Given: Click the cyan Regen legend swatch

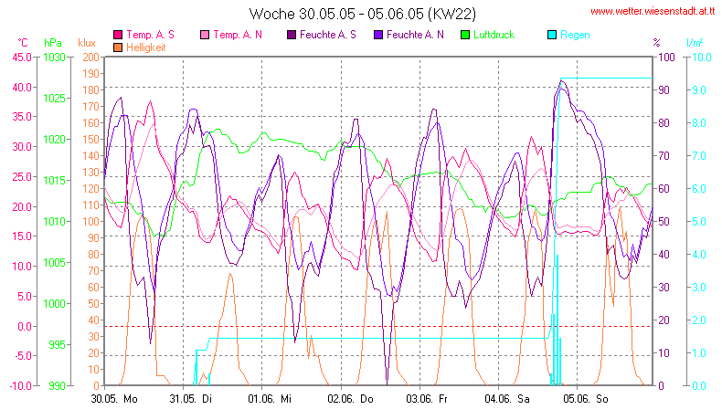Looking at the screenshot, I should pos(552,35).
